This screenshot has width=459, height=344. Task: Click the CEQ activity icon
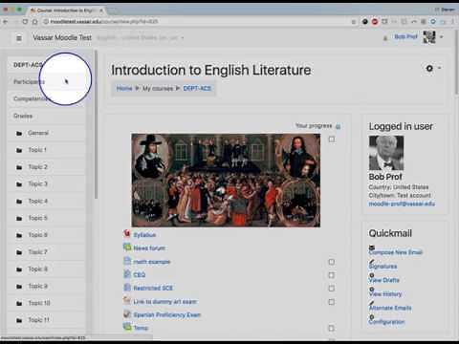tap(127, 274)
